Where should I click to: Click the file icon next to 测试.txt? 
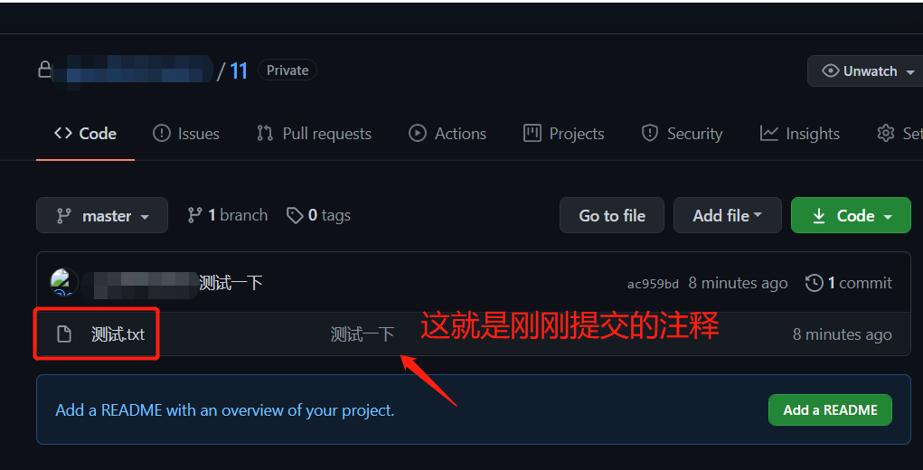63,334
